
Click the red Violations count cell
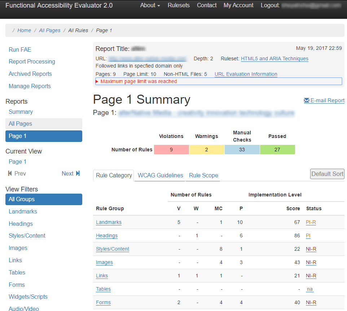171,150
